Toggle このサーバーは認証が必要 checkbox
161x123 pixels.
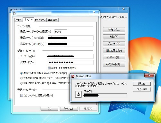click(22, 95)
